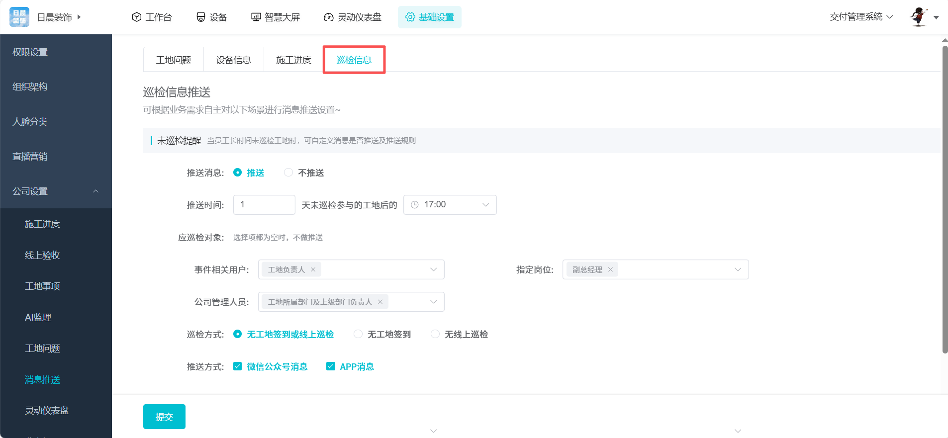
Task: Select the 不推送 radio option
Action: click(288, 173)
